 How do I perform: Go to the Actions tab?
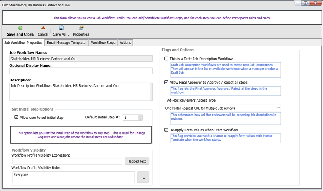click(x=125, y=43)
